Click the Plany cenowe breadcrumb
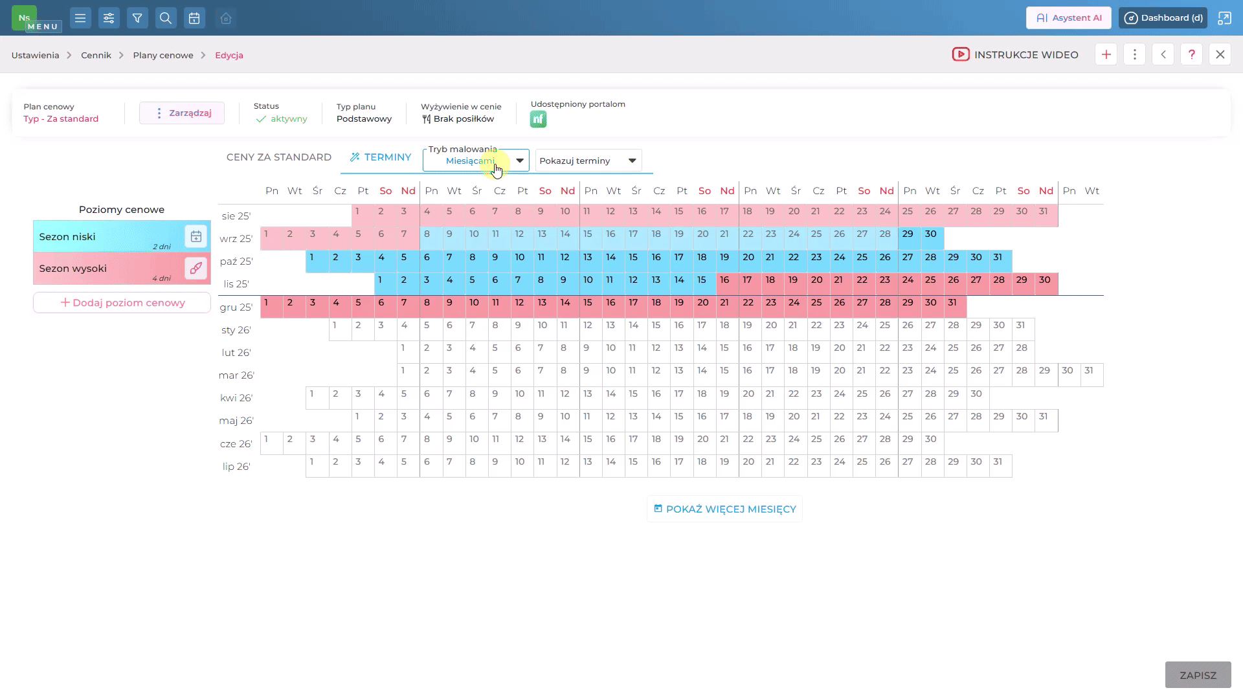Viewport: 1243px width, 699px height. (163, 55)
